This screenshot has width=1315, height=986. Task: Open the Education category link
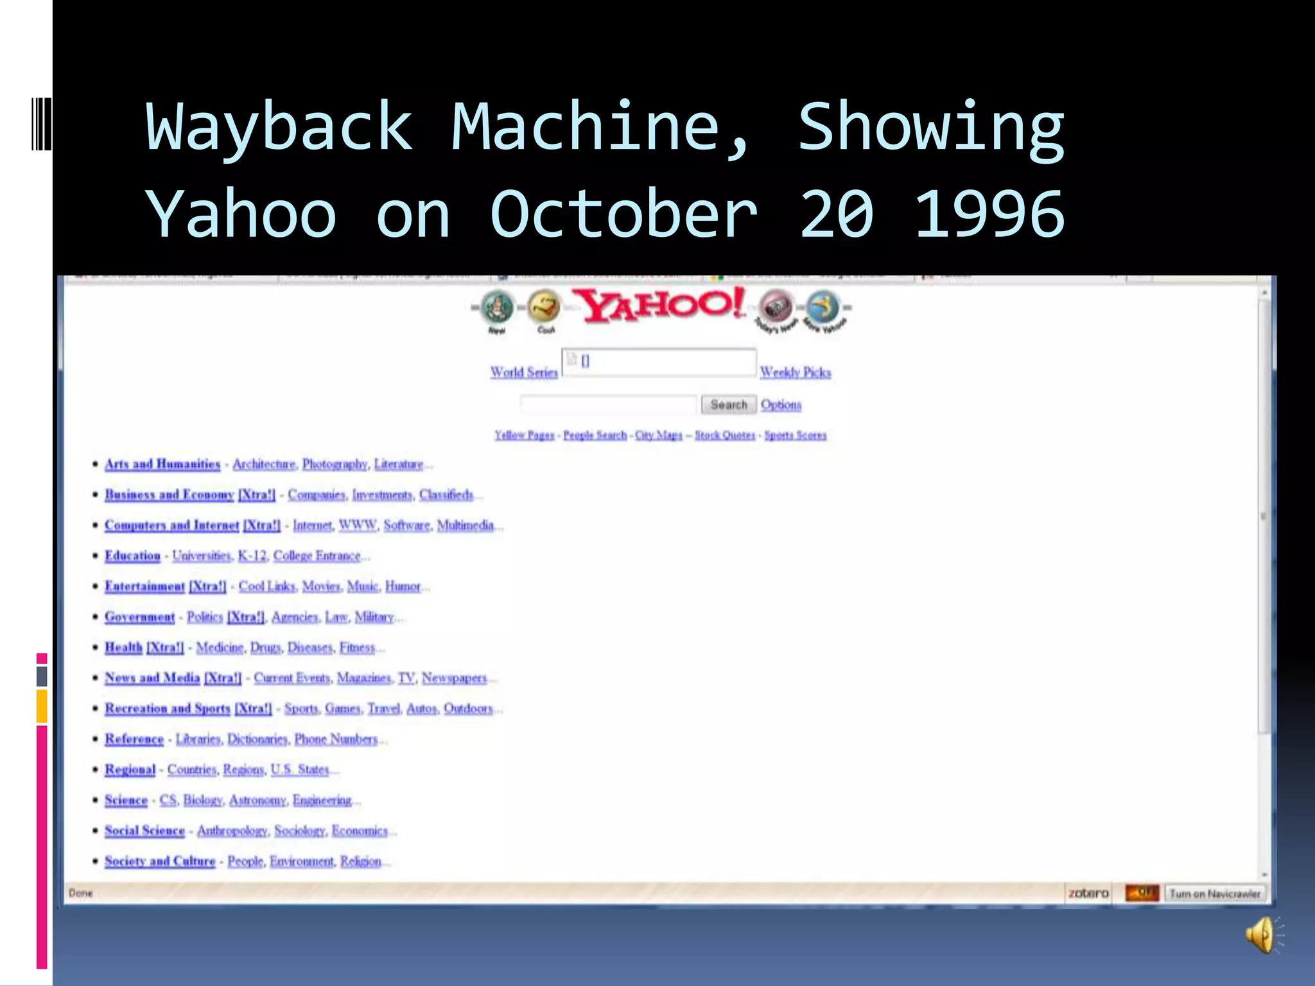tap(133, 555)
